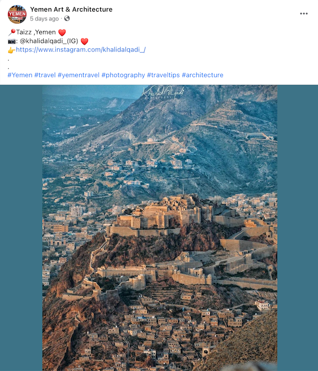Select the #traveltips hashtag

click(x=163, y=75)
